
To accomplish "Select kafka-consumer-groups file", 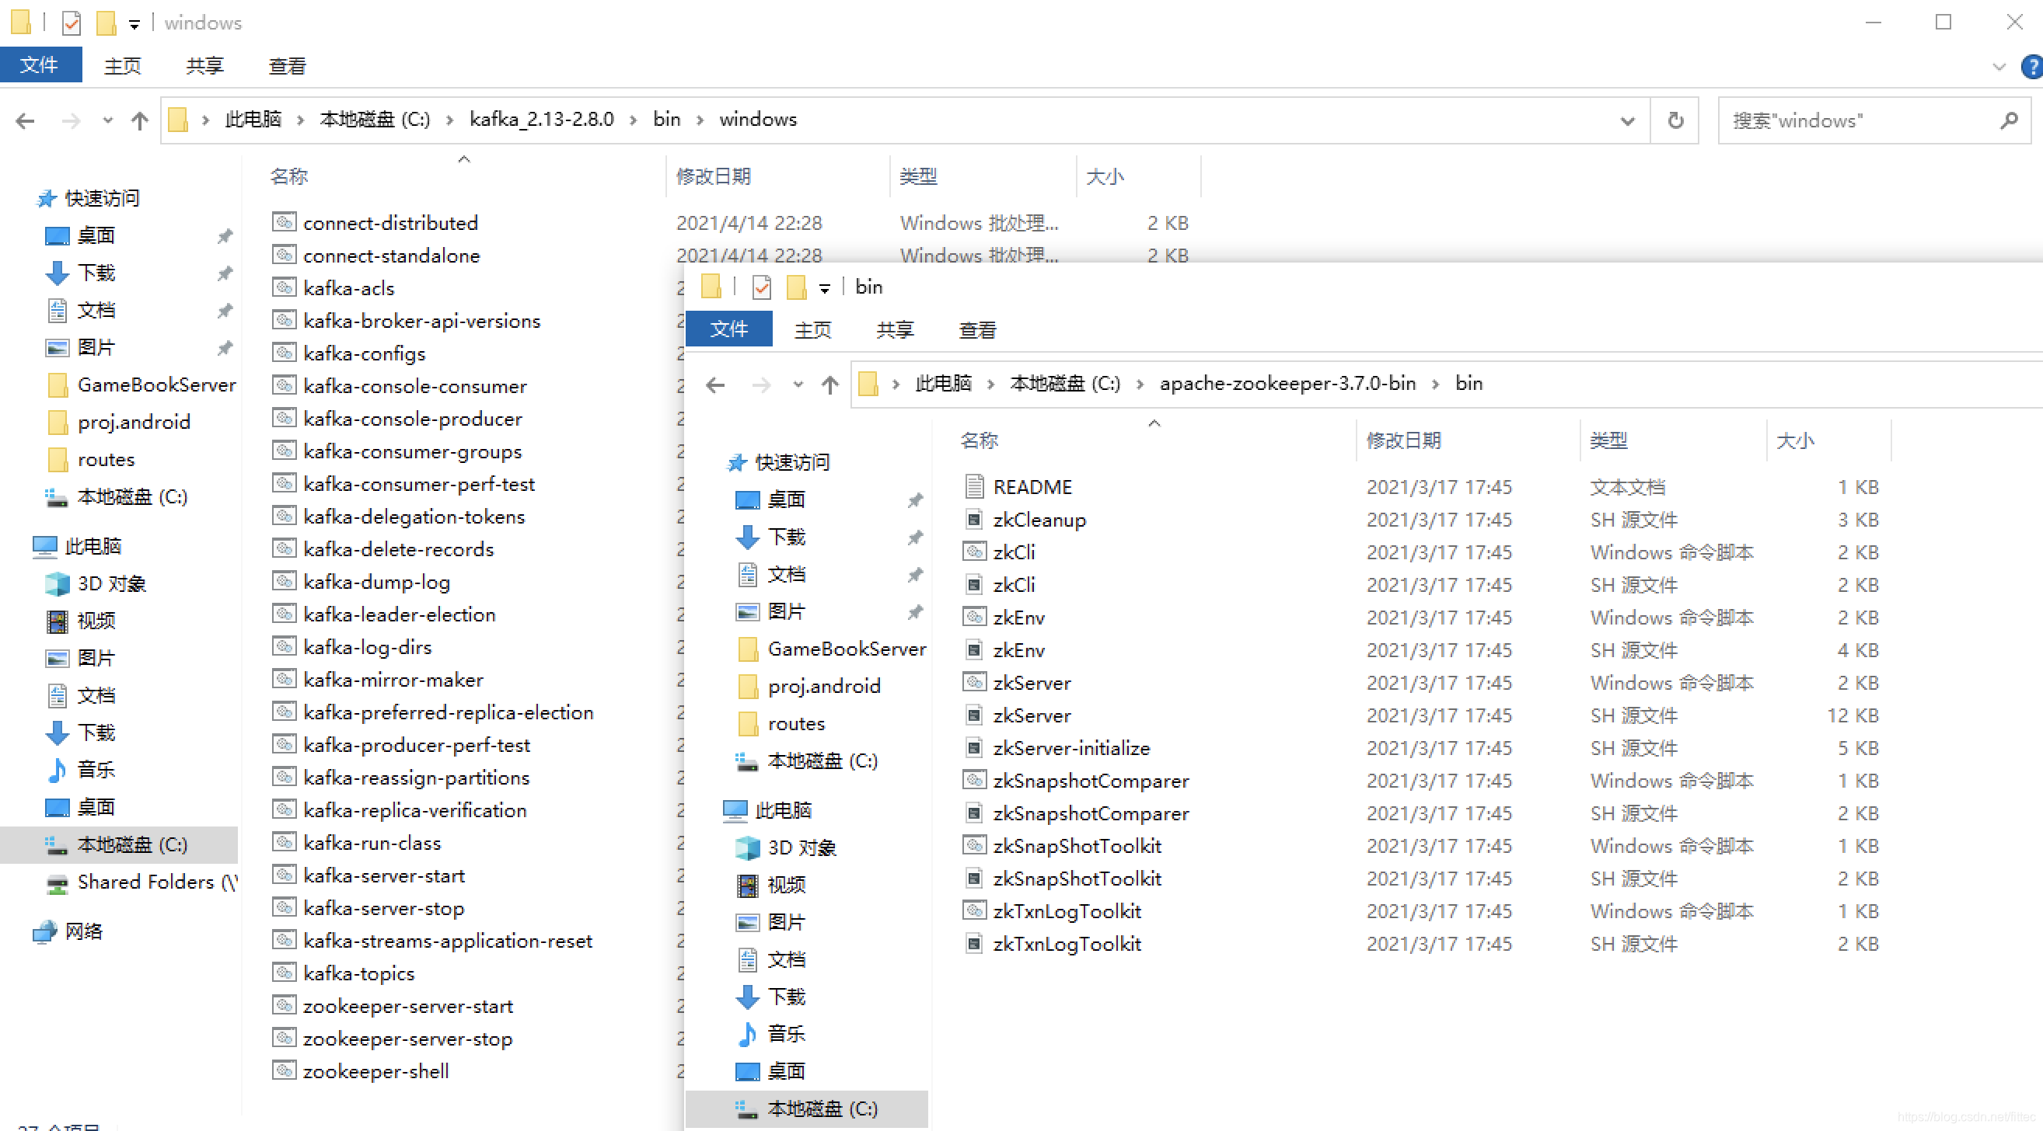I will (x=412, y=451).
